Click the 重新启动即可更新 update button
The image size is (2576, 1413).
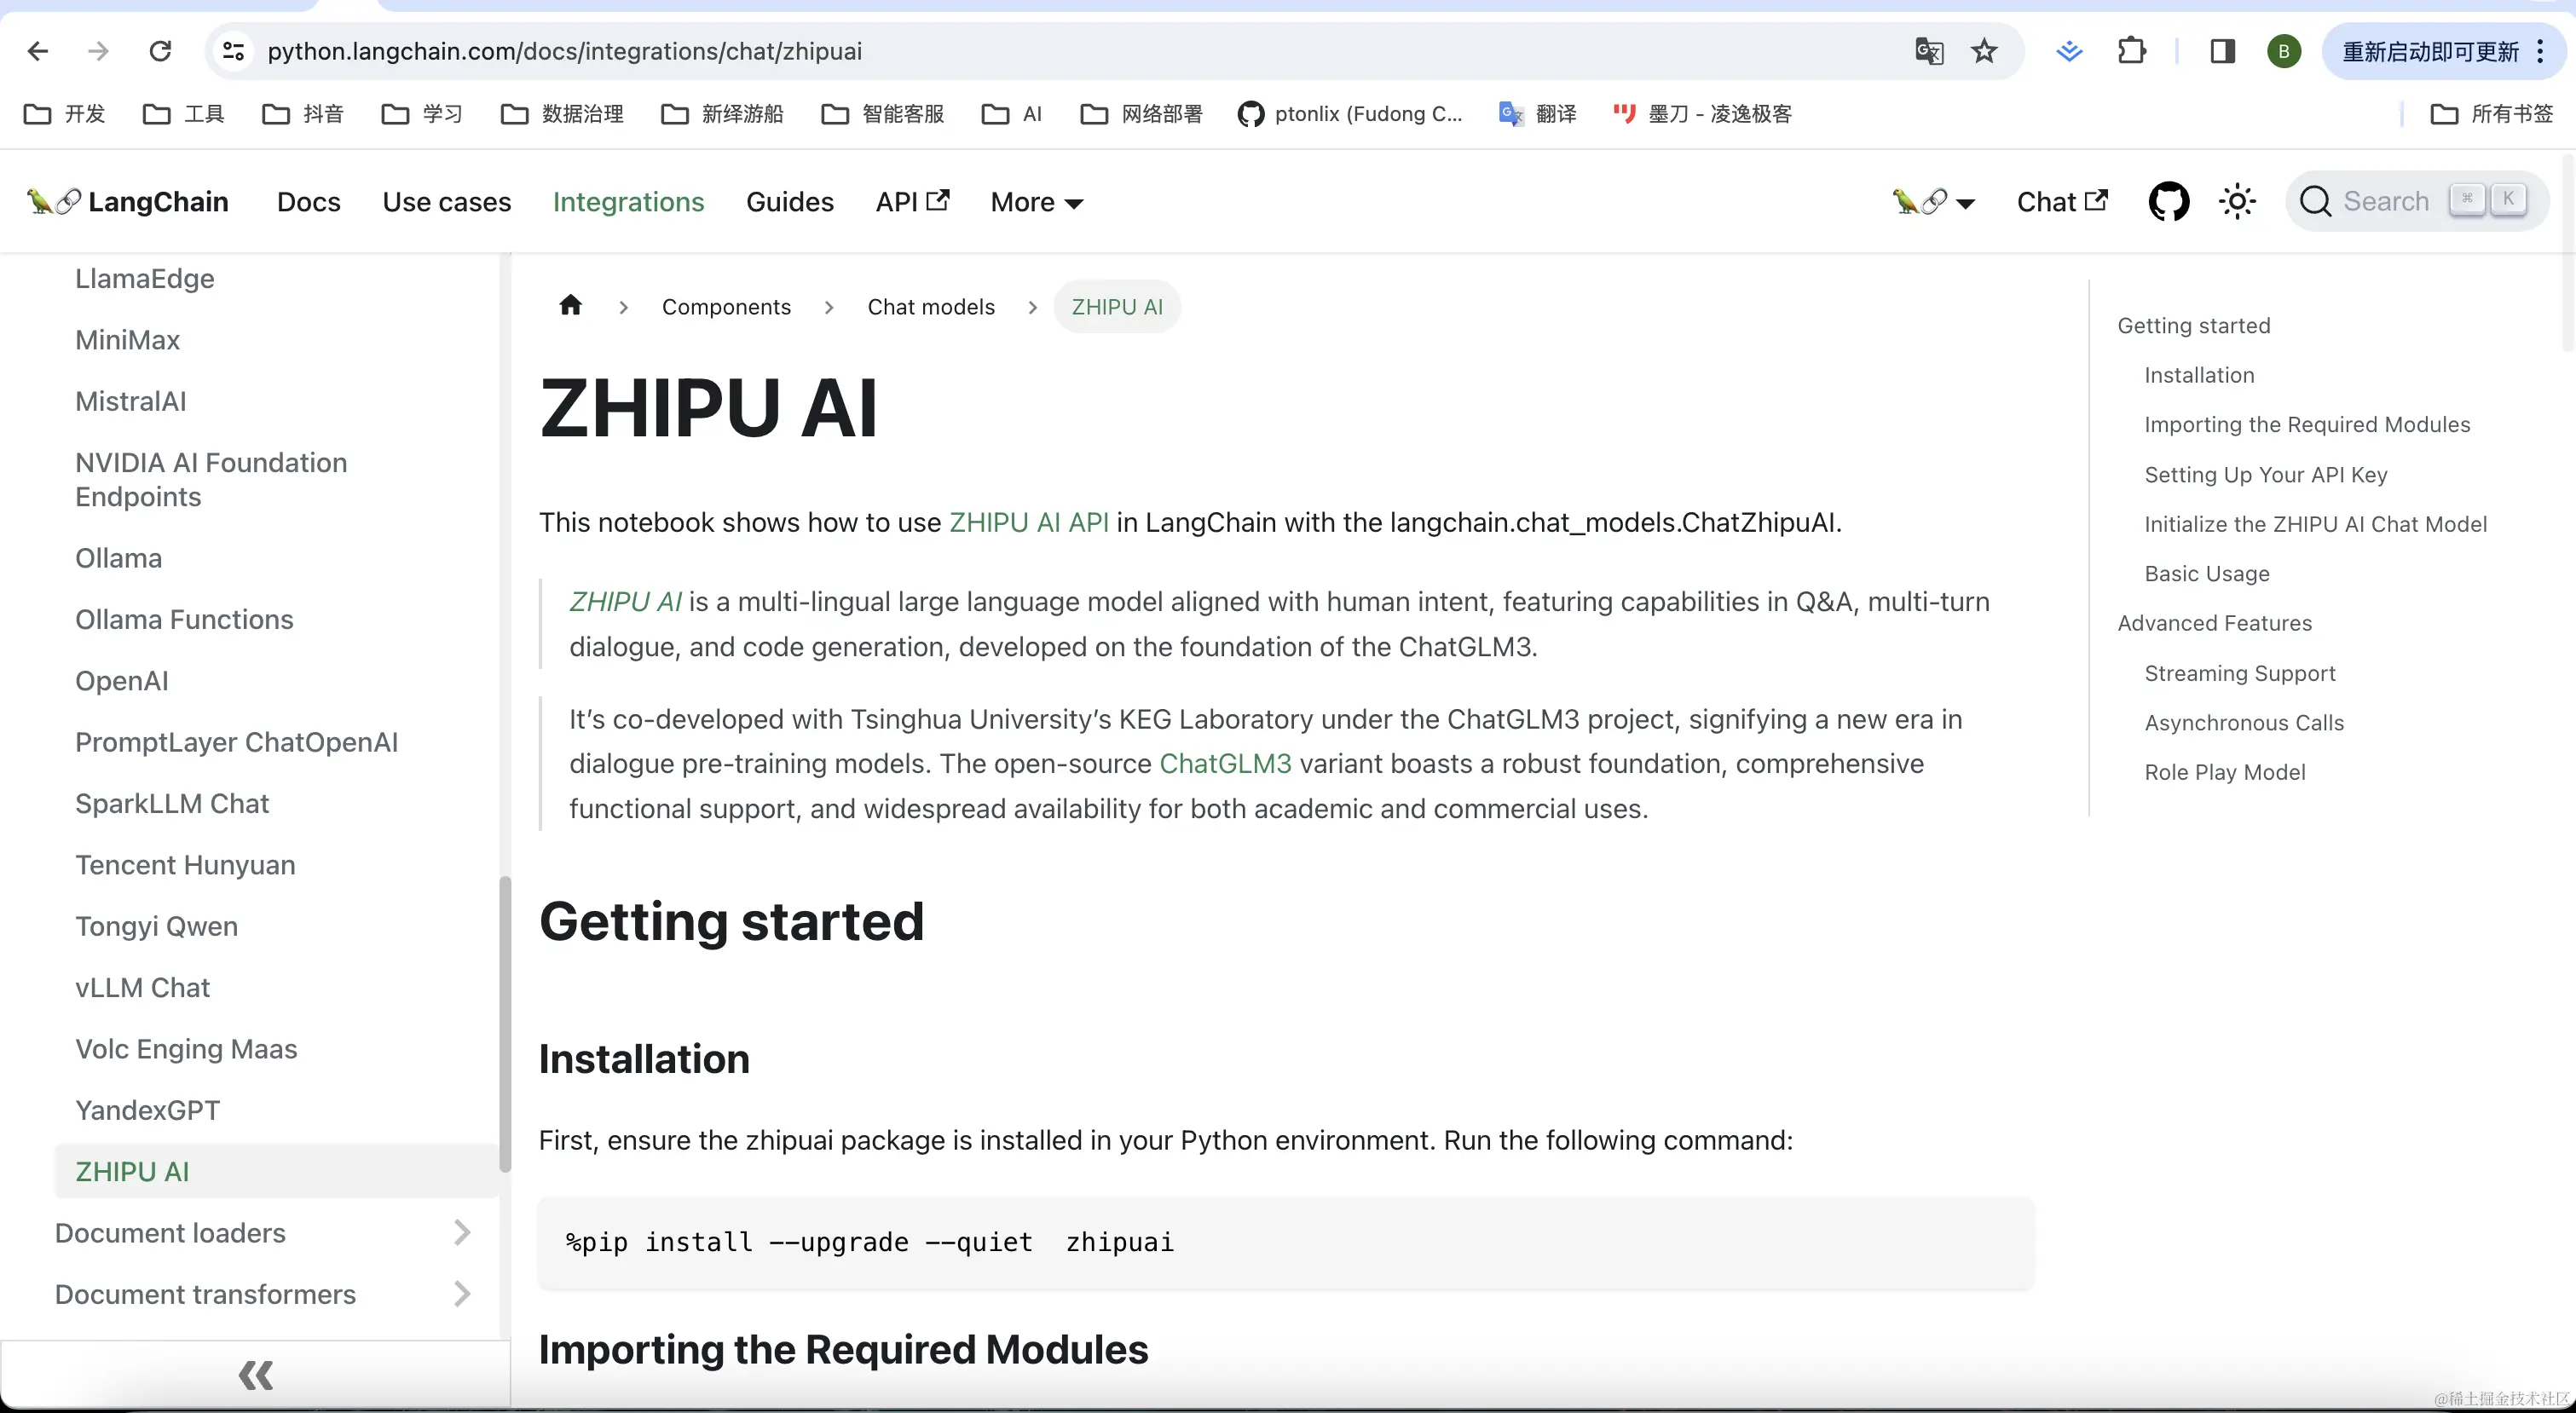pos(2431,51)
